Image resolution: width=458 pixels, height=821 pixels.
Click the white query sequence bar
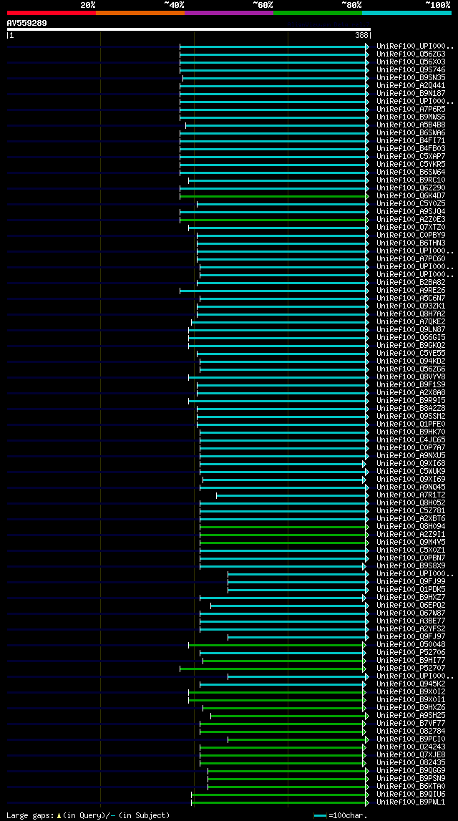(x=189, y=29)
